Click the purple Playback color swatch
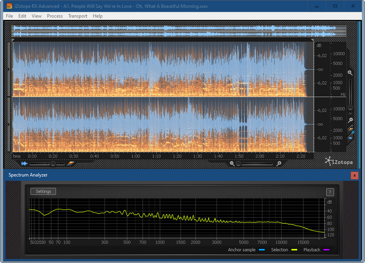Viewport: 365px width, 263px height. pos(326,250)
